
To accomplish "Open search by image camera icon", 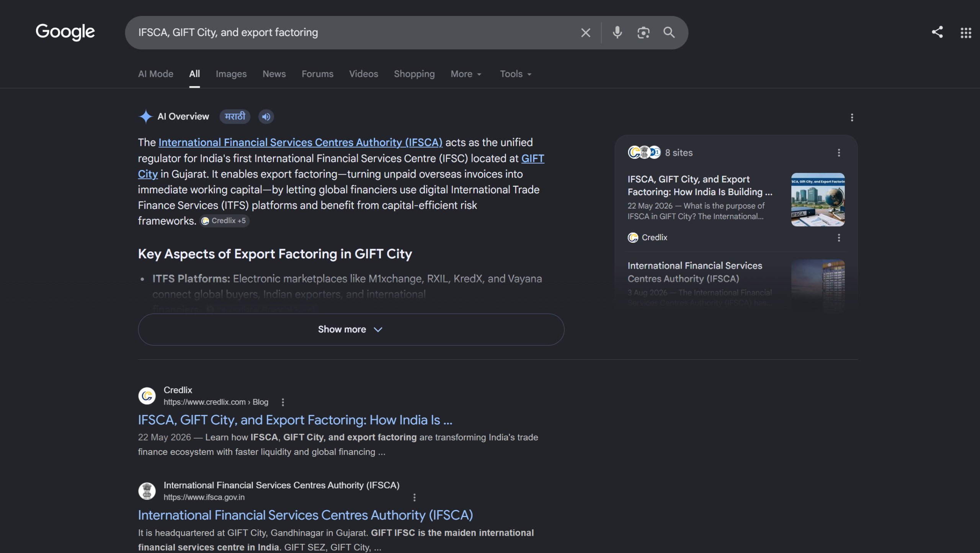I will tap(643, 33).
